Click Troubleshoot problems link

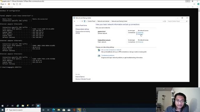[x=108, y=55]
